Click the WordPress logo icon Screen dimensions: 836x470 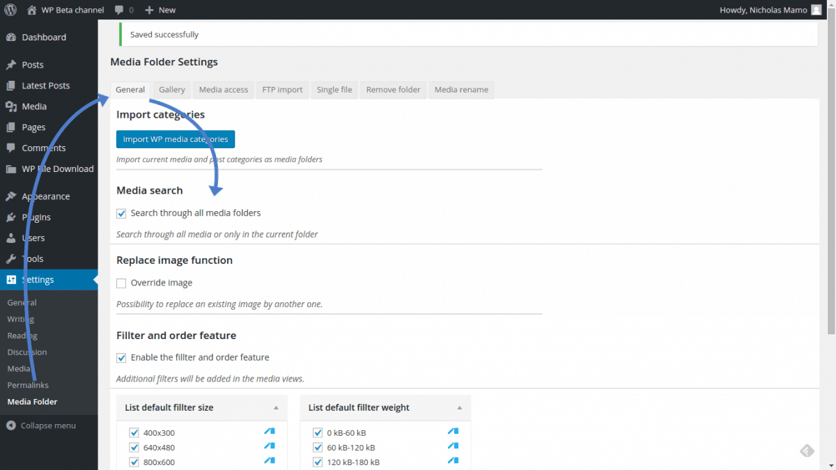click(x=10, y=10)
